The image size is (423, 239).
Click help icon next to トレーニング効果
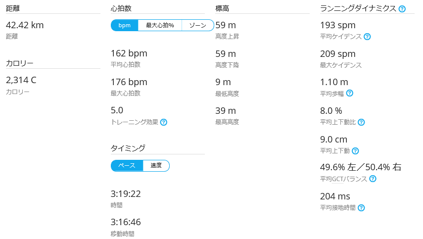point(164,122)
